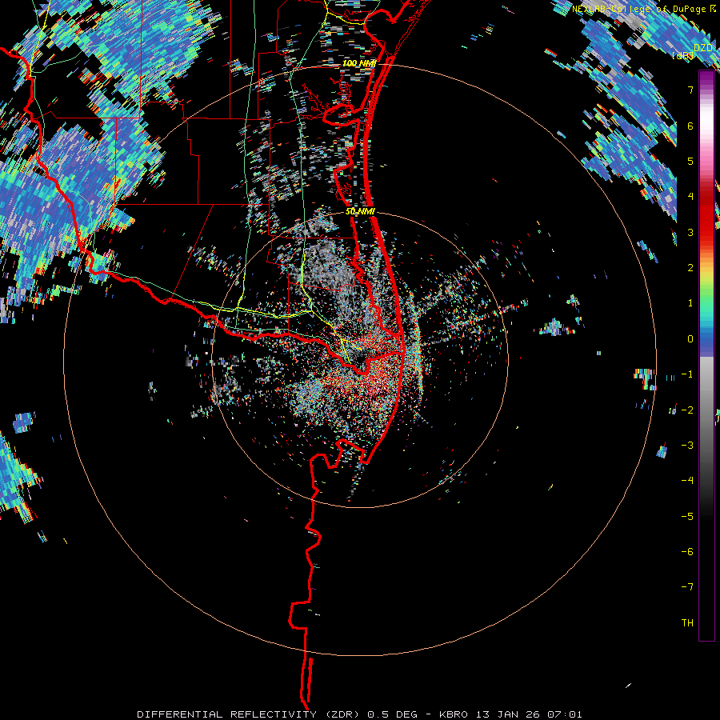Select the -6 dB scale label
The height and width of the screenshot is (720, 720).
687,552
